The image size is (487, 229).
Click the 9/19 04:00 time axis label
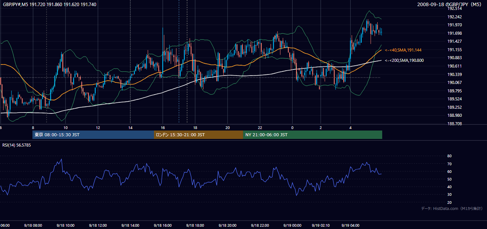click(351, 226)
